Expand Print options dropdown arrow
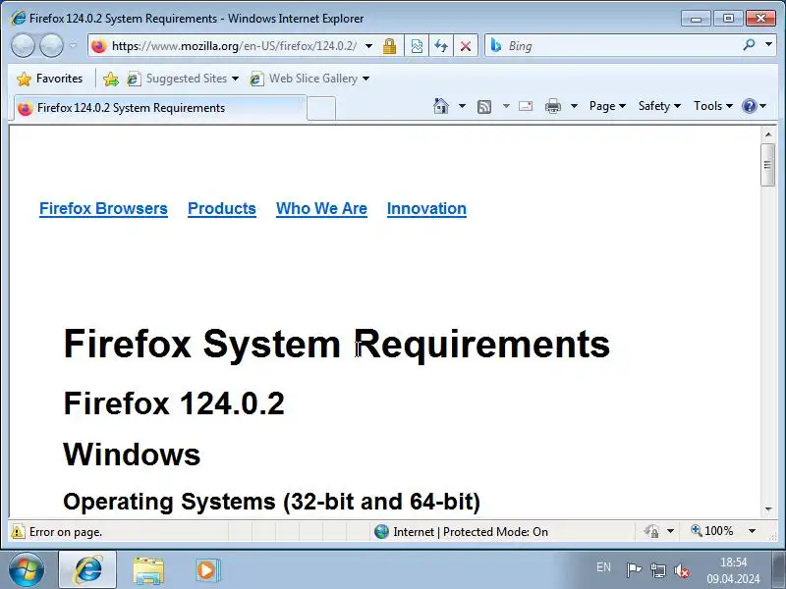The width and height of the screenshot is (786, 589). point(575,106)
